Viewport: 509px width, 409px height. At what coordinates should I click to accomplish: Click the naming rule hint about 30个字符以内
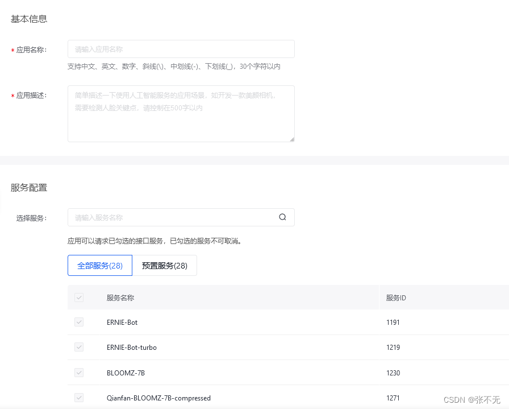tap(174, 67)
